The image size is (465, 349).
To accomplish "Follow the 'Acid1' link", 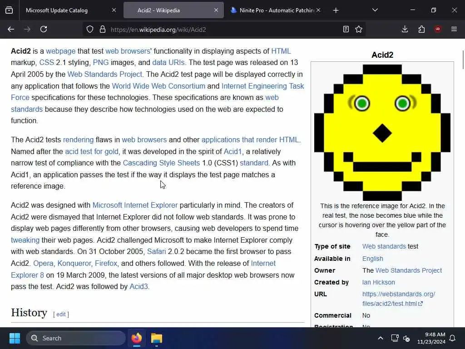I will [232, 152].
